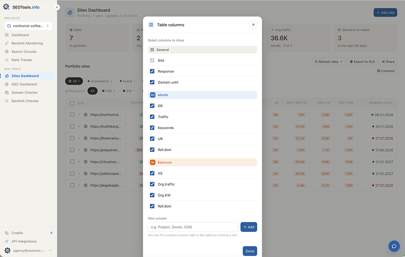Expand the trailhikerg site row
The width and height of the screenshot is (405, 257).
(x=79, y=127)
